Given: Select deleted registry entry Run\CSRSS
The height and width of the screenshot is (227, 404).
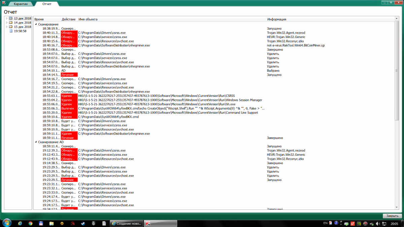Looking at the screenshot, I should 214,96.
